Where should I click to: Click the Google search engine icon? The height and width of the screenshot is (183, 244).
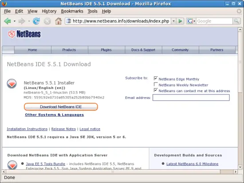point(190,21)
